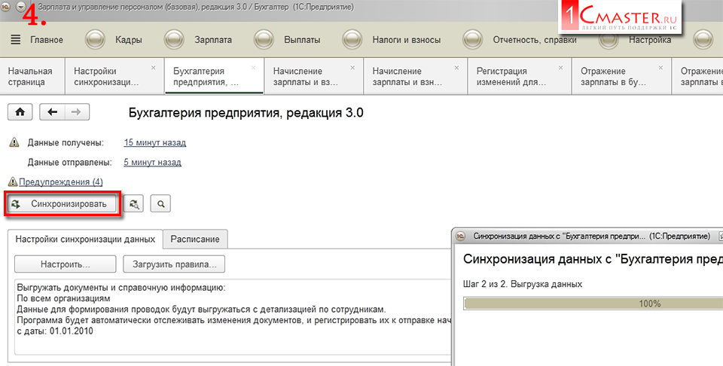Go to home page via house icon

(x=20, y=112)
